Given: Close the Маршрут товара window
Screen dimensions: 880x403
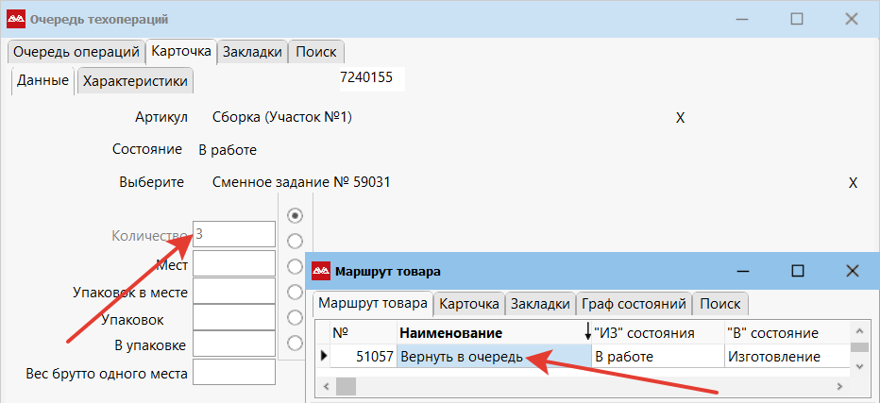Looking at the screenshot, I should (852, 271).
